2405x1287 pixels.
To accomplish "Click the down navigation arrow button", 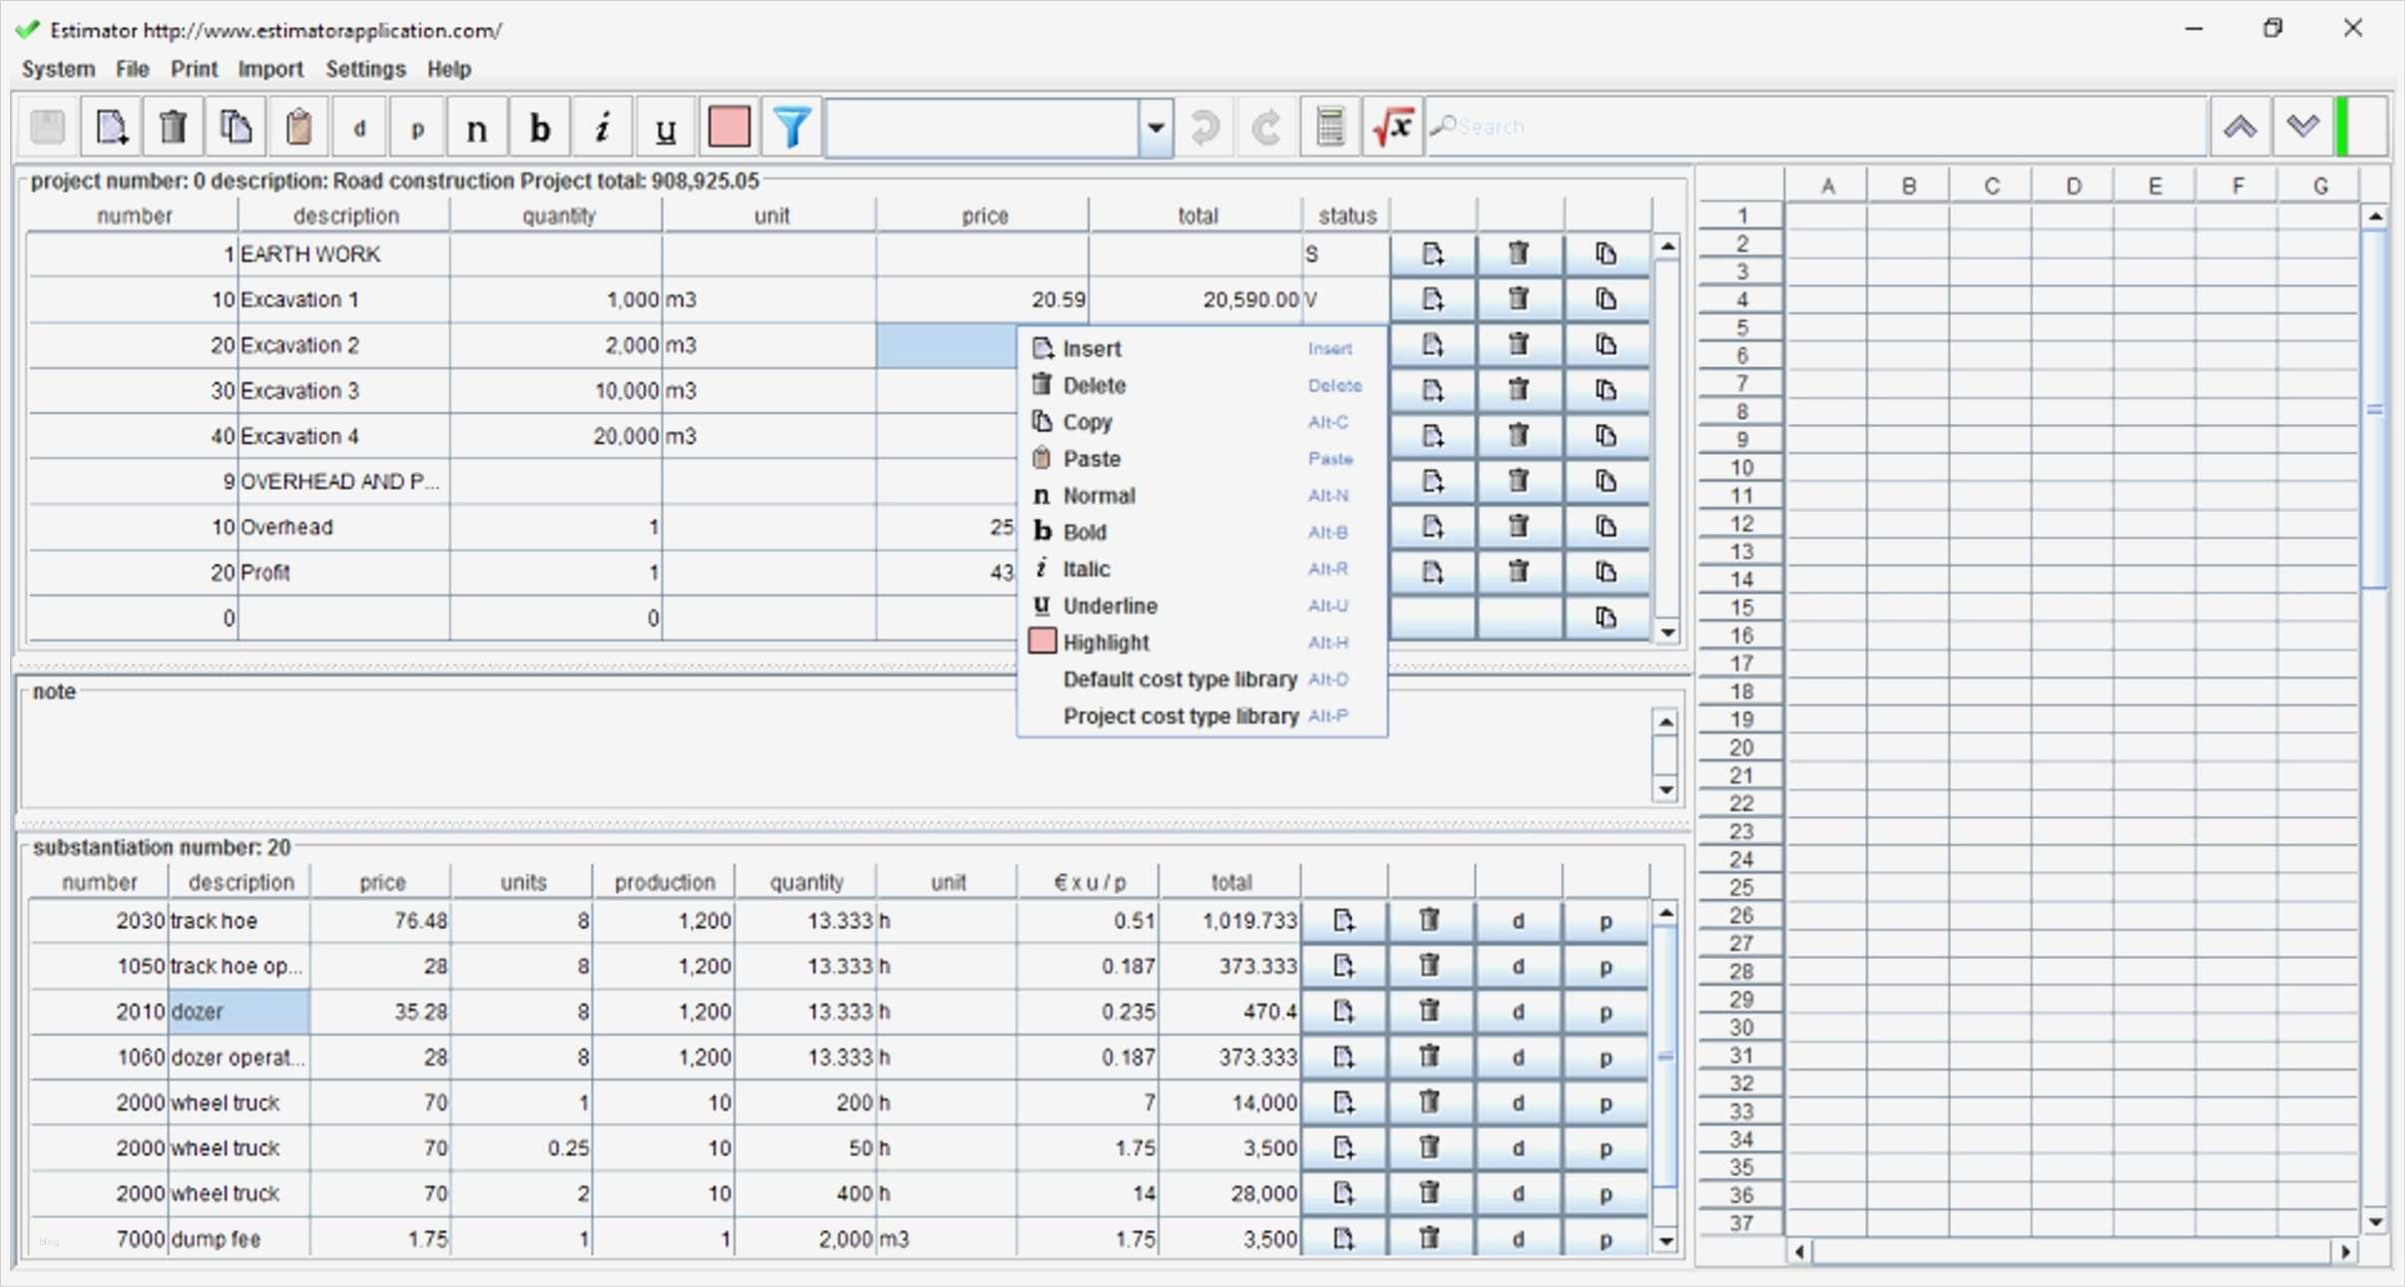I will [2302, 126].
